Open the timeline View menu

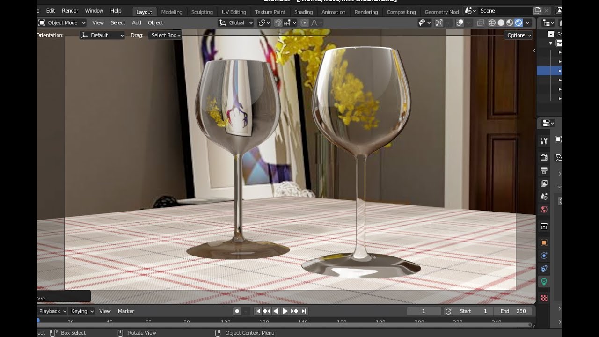click(x=105, y=311)
